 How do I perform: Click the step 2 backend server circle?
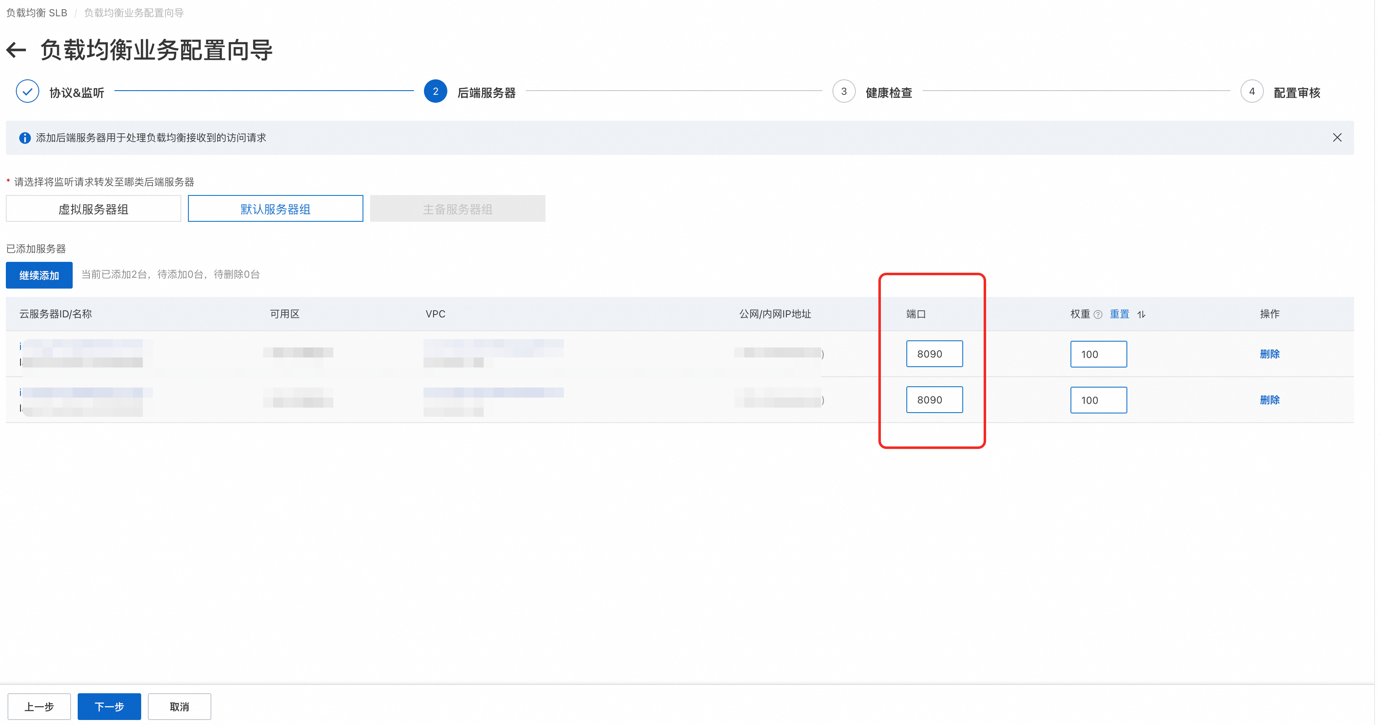pos(435,91)
